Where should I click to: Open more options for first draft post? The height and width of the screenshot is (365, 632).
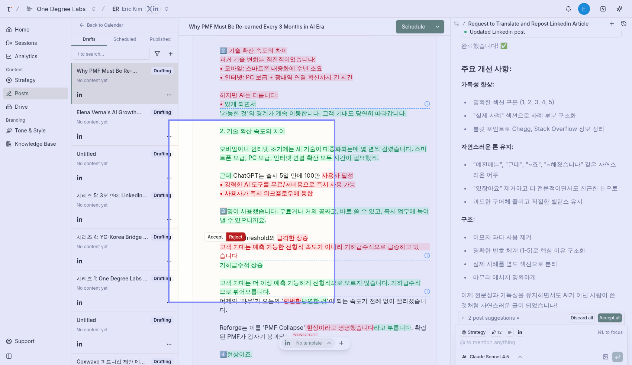[169, 95]
